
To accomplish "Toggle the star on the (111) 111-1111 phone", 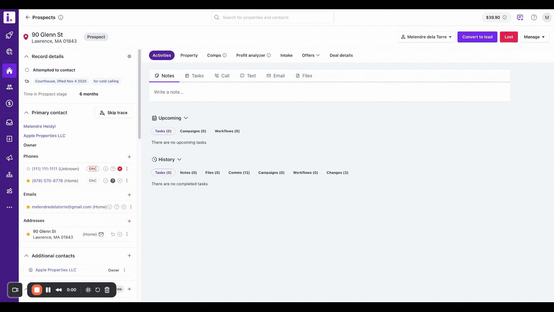I will [x=28, y=169].
